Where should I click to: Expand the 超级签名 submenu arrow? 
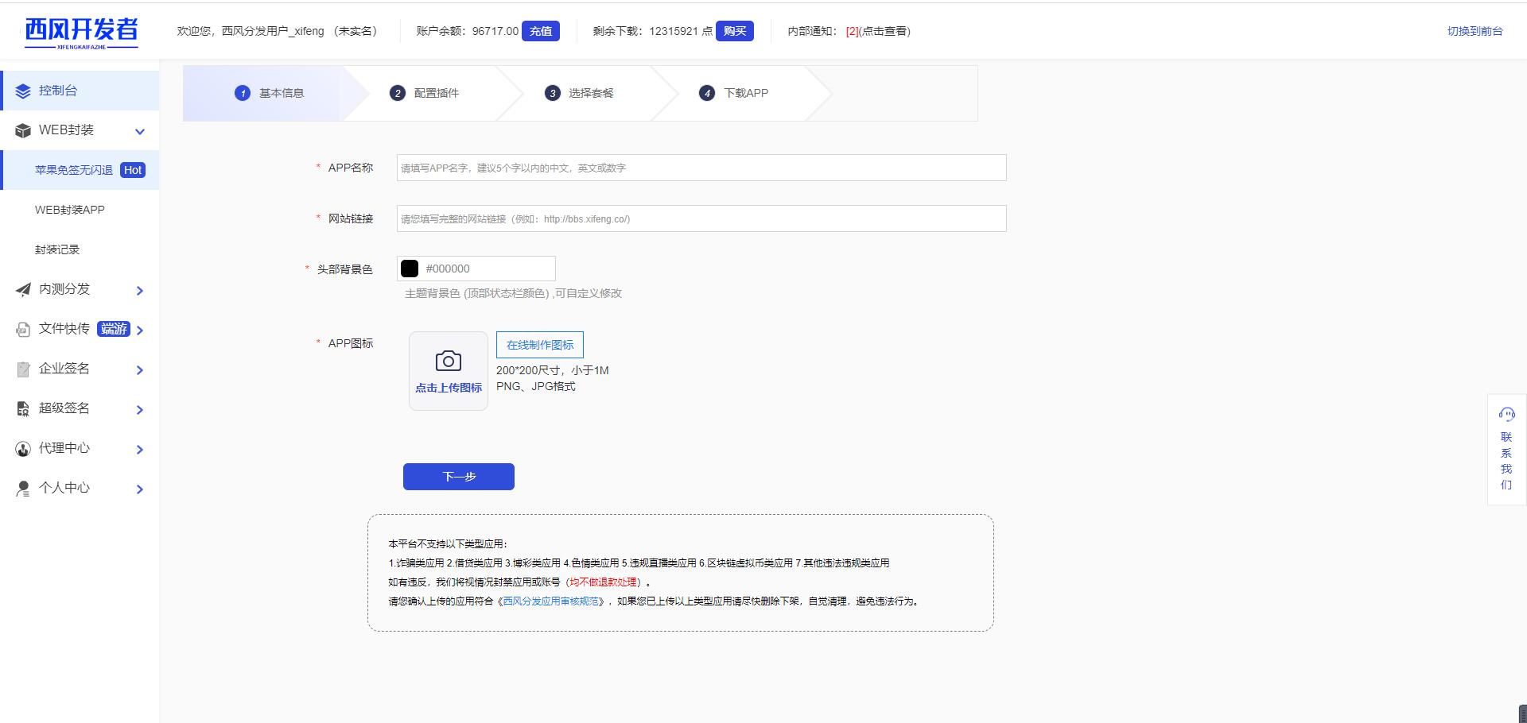(140, 410)
